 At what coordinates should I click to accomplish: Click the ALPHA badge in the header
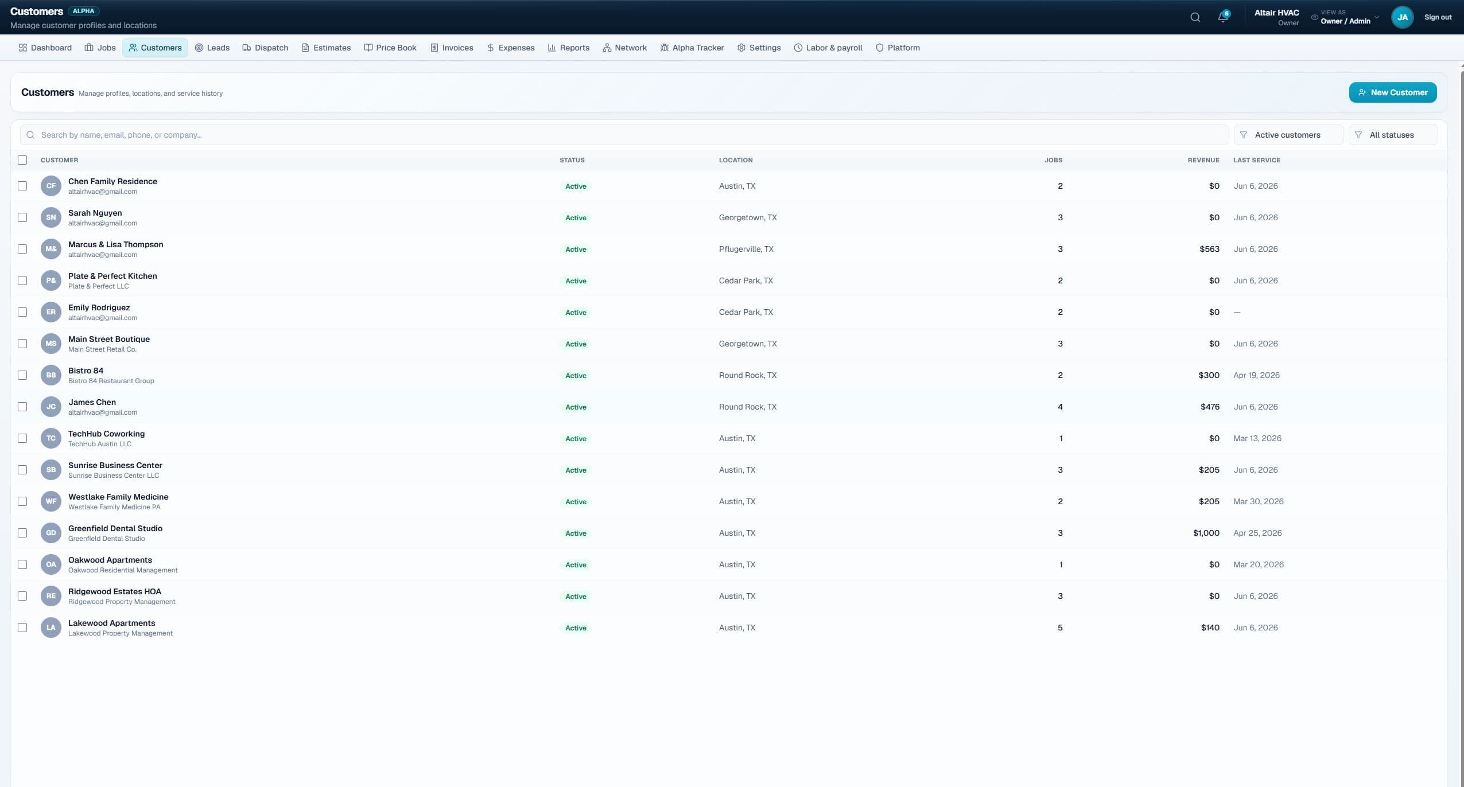(83, 11)
